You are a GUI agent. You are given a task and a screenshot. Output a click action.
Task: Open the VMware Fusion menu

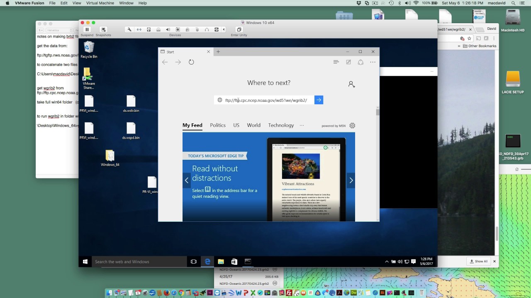pyautogui.click(x=29, y=3)
